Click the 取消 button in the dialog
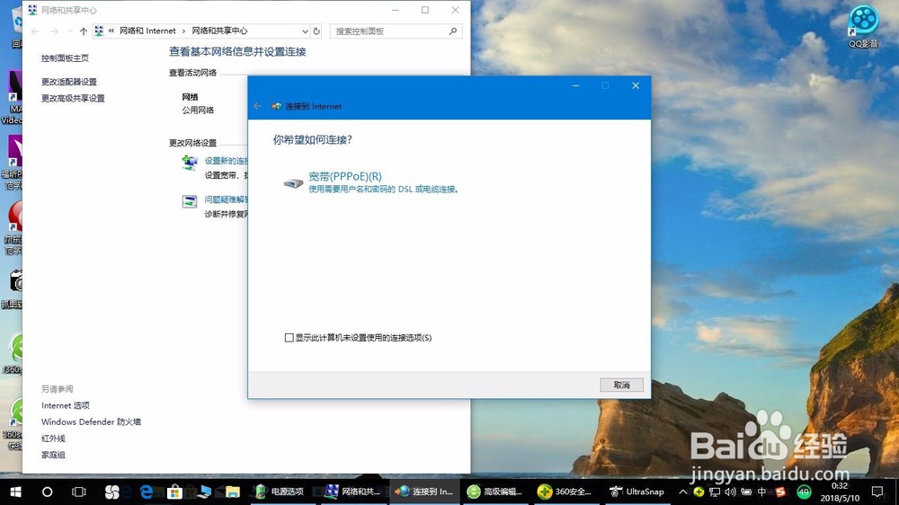The height and width of the screenshot is (505, 899). click(x=621, y=385)
